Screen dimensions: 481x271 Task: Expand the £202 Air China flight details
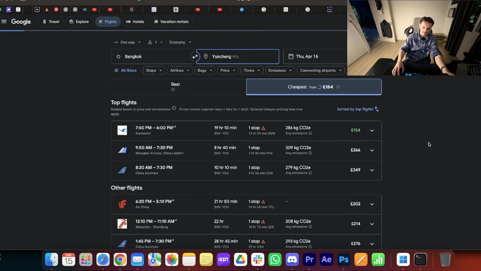click(372, 204)
